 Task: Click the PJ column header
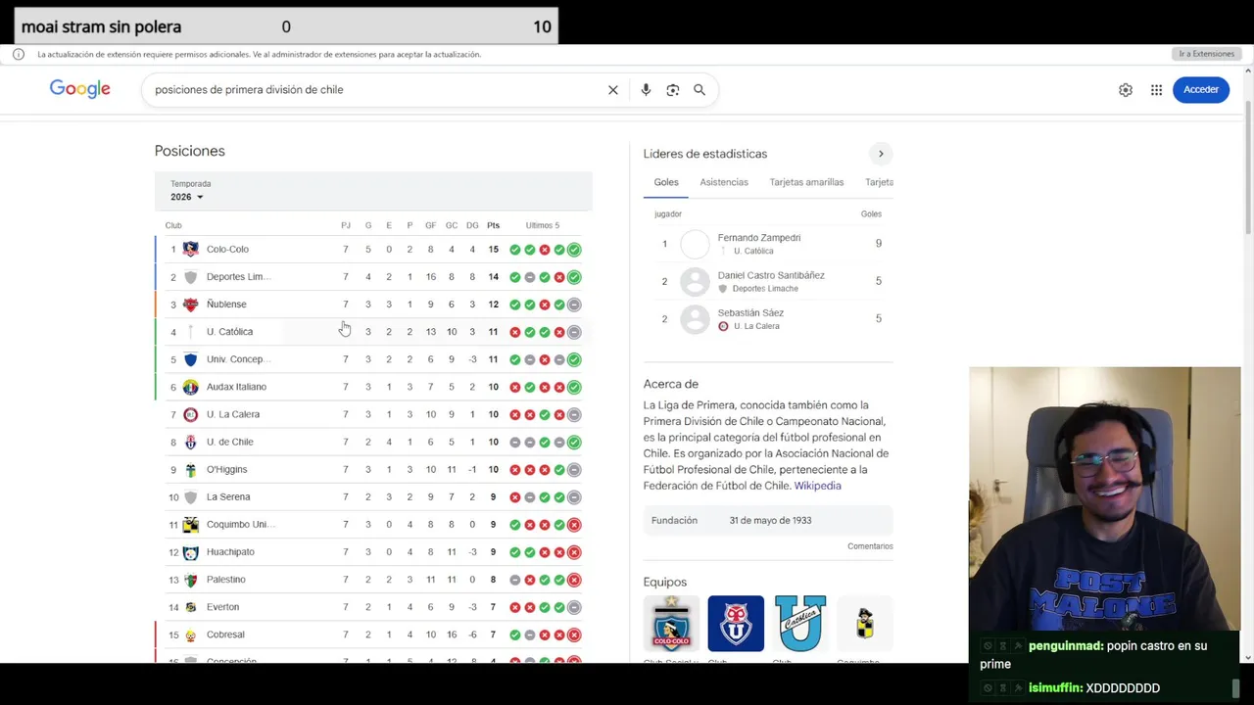(x=346, y=225)
